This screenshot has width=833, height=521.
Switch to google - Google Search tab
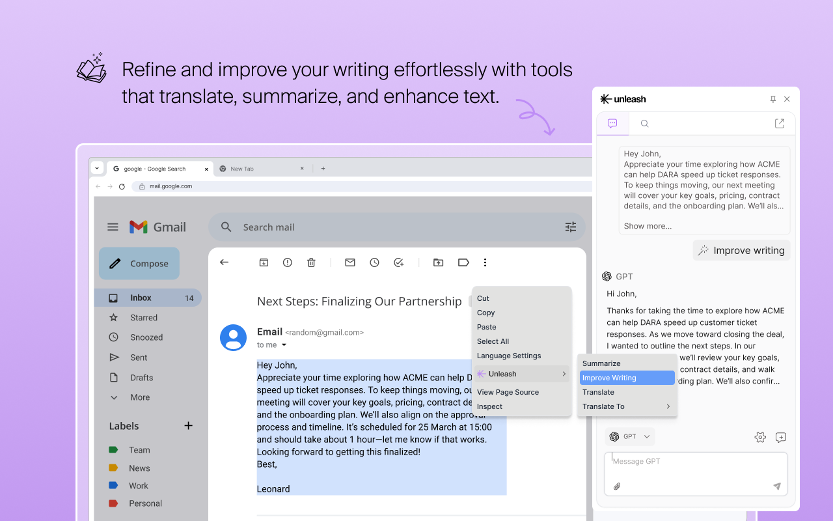[161, 169]
